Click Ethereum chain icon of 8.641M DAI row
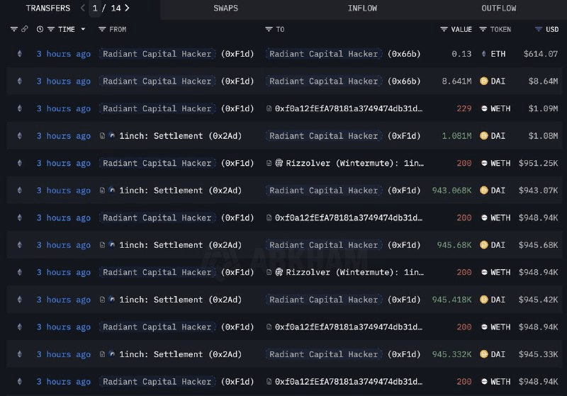This screenshot has width=567, height=396. (20, 81)
